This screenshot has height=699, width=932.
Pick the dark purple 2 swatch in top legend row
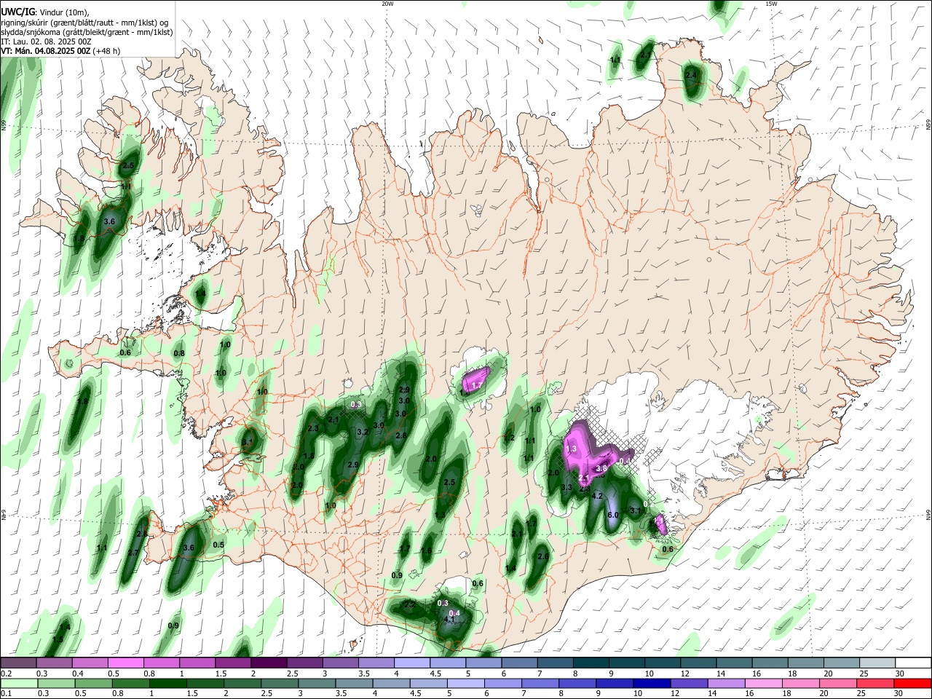pyautogui.click(x=269, y=663)
